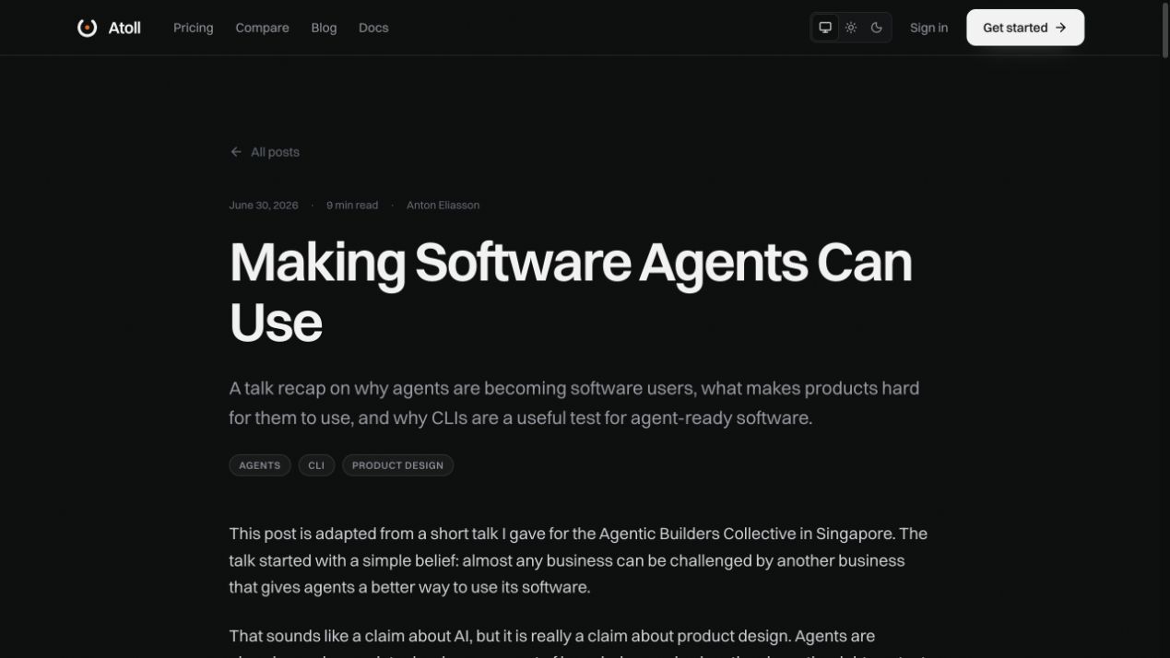This screenshot has width=1170, height=658.
Task: Click the subtitle beginning 'A talk recap'
Action: [574, 403]
